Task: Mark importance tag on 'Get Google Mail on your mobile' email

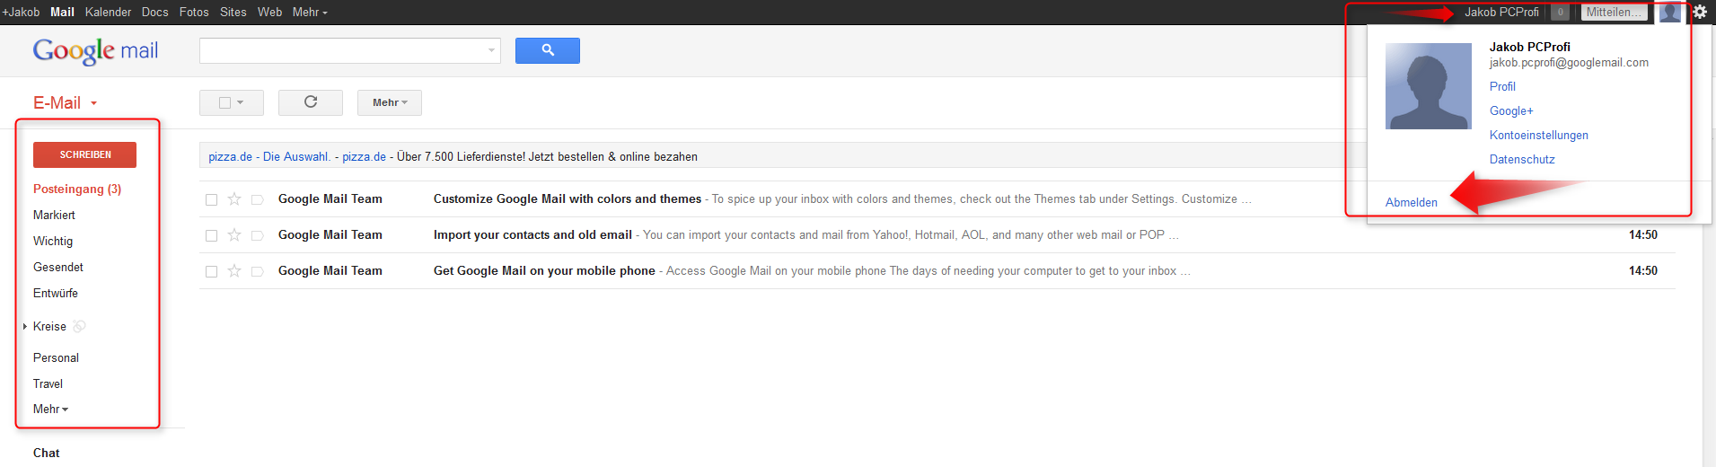Action: pos(257,271)
